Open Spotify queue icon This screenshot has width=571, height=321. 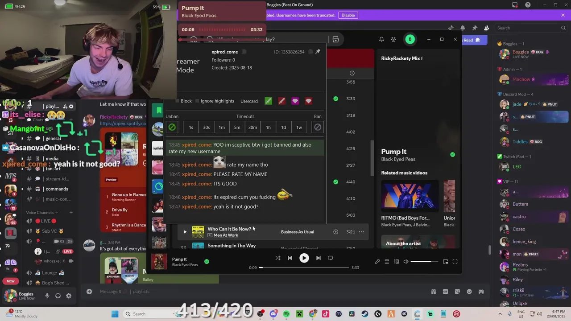[387, 262]
